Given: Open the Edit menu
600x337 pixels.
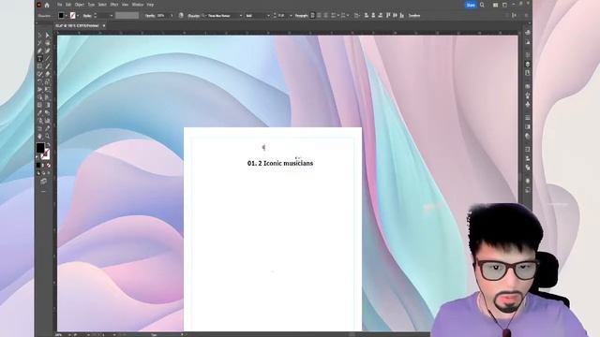Looking at the screenshot, I should 68,5.
